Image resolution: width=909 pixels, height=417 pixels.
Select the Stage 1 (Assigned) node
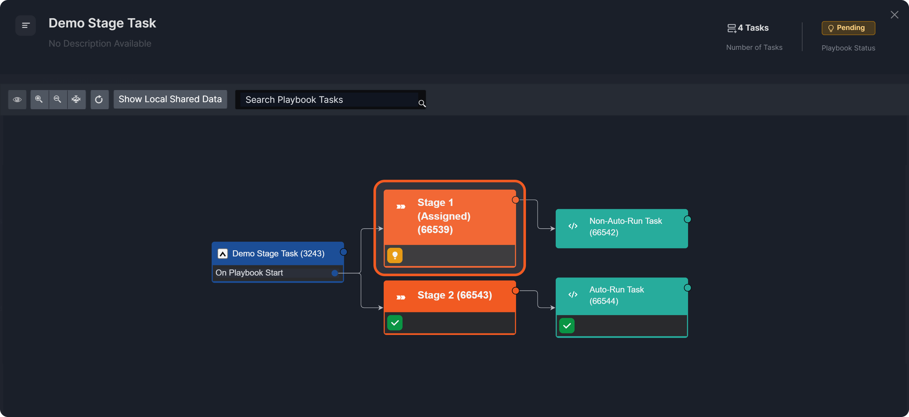449,216
